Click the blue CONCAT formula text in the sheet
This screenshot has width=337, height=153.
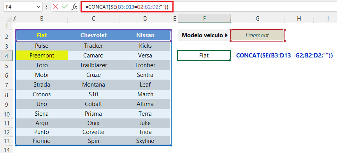pos(283,56)
